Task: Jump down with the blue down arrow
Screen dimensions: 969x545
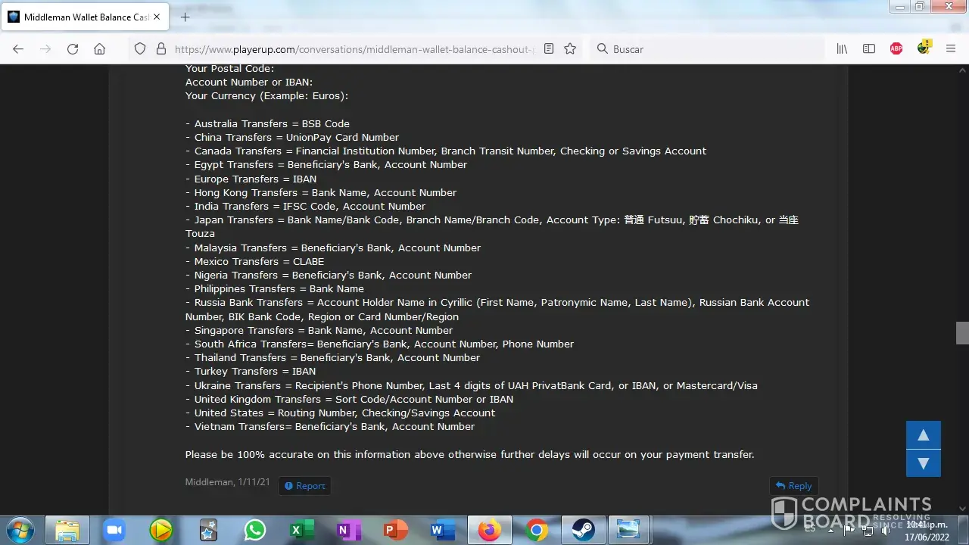Action: pos(923,463)
